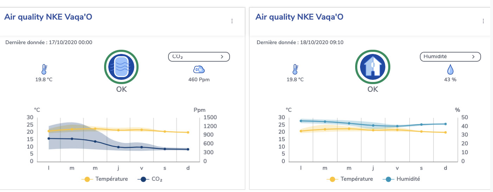Viewport: 493px width, 192px height.
Task: Click the right Air quality NKE Vaqa'O title
Action: click(299, 17)
